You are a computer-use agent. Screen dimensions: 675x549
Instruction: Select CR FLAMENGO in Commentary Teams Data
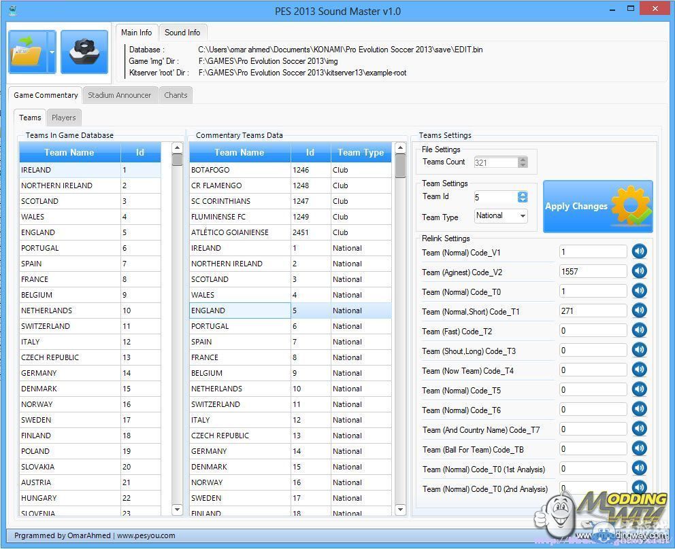290,185
